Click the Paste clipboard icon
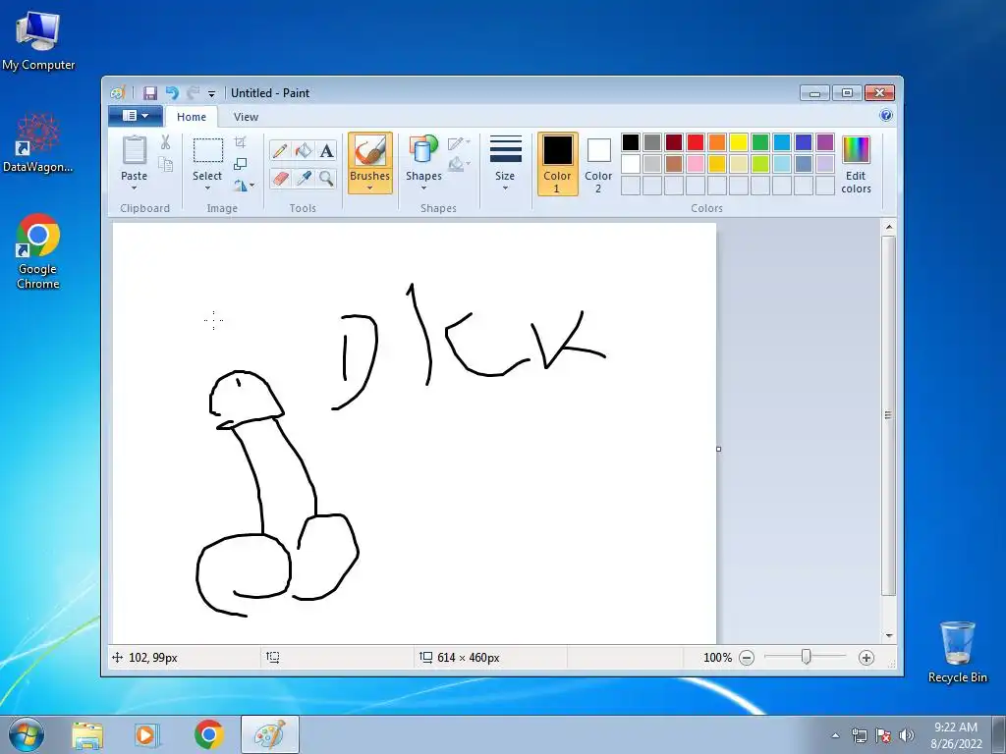Screen dimensions: 1006x754 (x=134, y=150)
